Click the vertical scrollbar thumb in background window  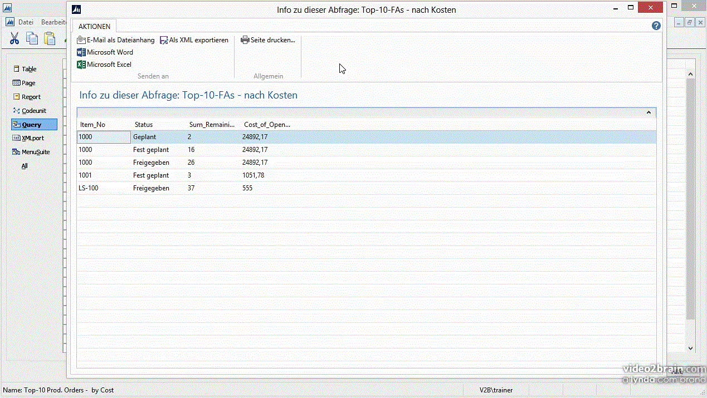690,199
